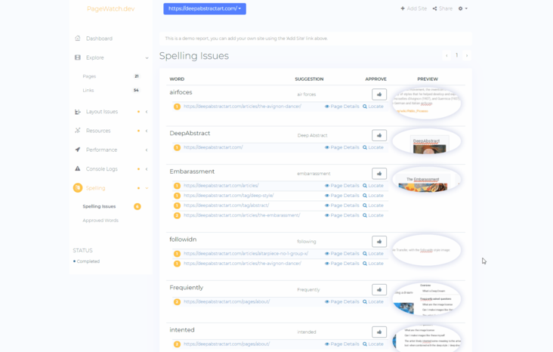
Task: Approve DeepAbstract using thumbs-up button
Action: [x=379, y=135]
